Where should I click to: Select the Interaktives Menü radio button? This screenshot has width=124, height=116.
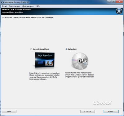(x=31, y=49)
